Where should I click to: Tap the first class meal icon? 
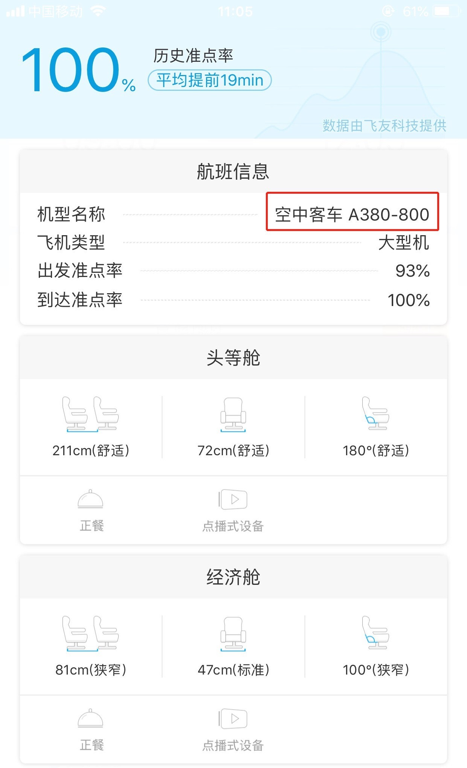coord(90,499)
